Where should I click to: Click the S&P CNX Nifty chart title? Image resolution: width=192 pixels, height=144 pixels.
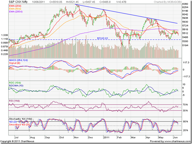point(18,2)
